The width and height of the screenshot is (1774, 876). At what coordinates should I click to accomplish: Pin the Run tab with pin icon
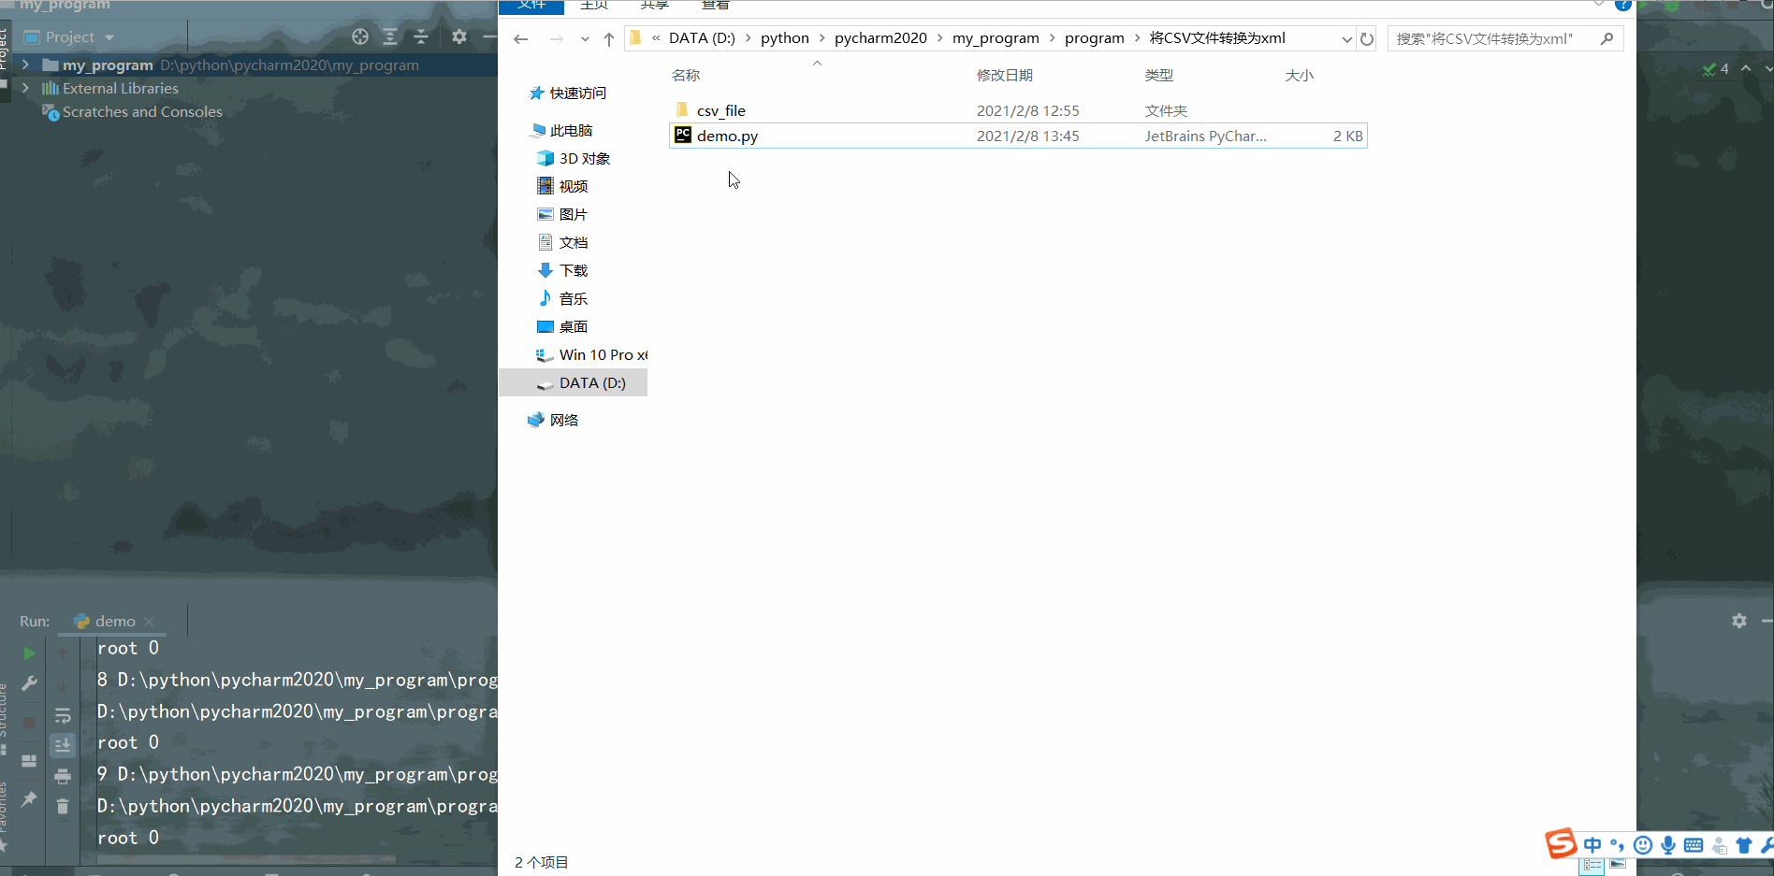[x=29, y=798]
